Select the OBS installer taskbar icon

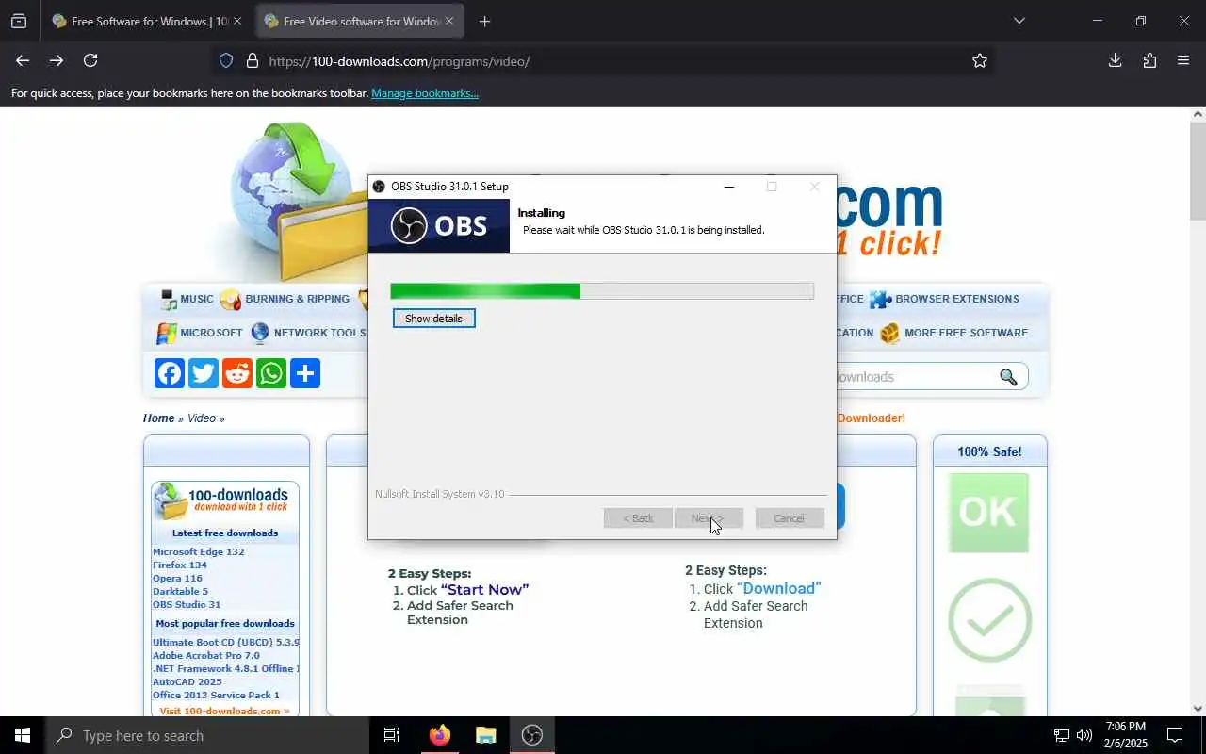532,735
